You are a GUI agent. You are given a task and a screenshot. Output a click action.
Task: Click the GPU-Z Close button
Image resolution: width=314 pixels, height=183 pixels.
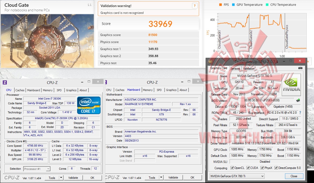click(294, 176)
